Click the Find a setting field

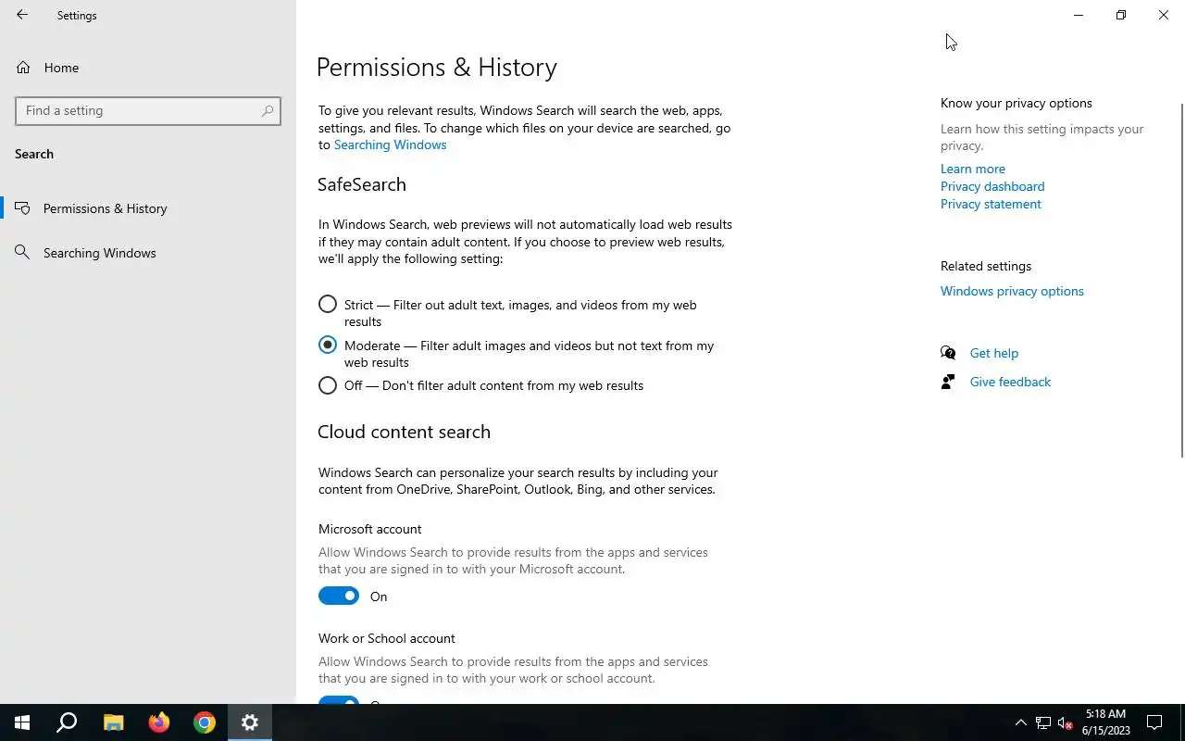click(139, 110)
